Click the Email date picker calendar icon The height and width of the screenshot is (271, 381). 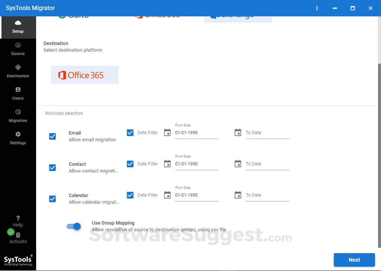tap(167, 132)
